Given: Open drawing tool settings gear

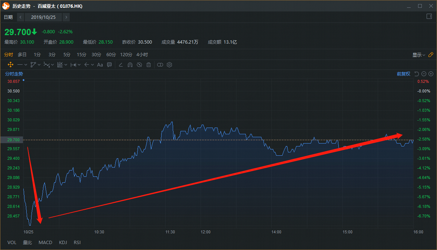Looking at the screenshot, I should point(169,65).
